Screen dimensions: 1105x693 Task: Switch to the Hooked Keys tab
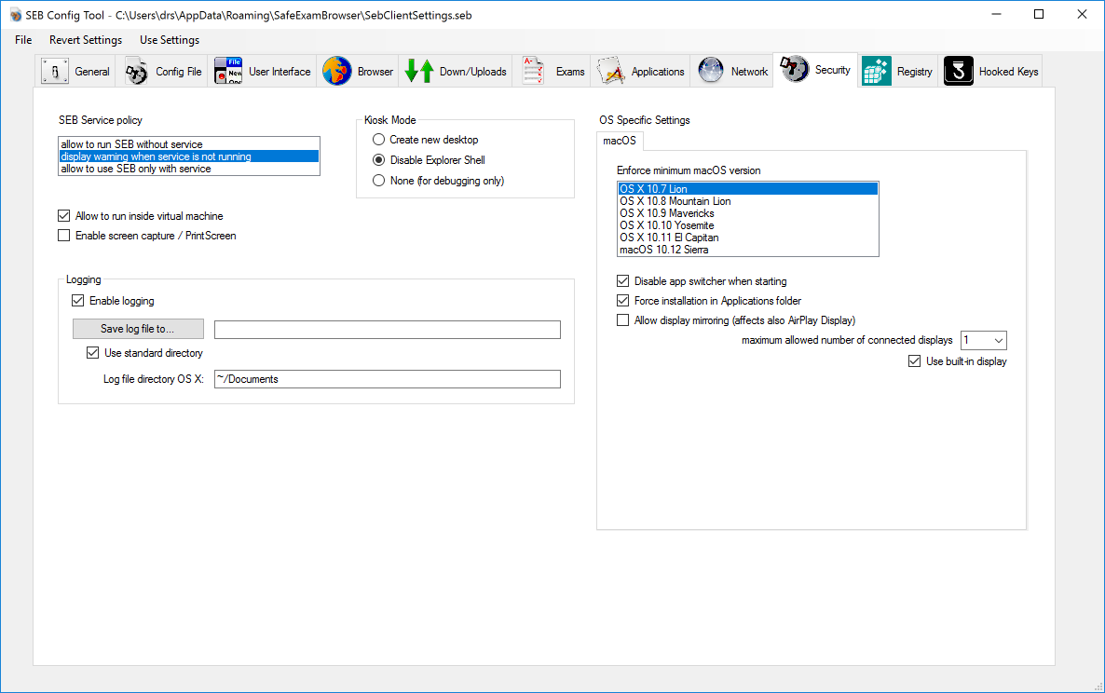click(991, 71)
